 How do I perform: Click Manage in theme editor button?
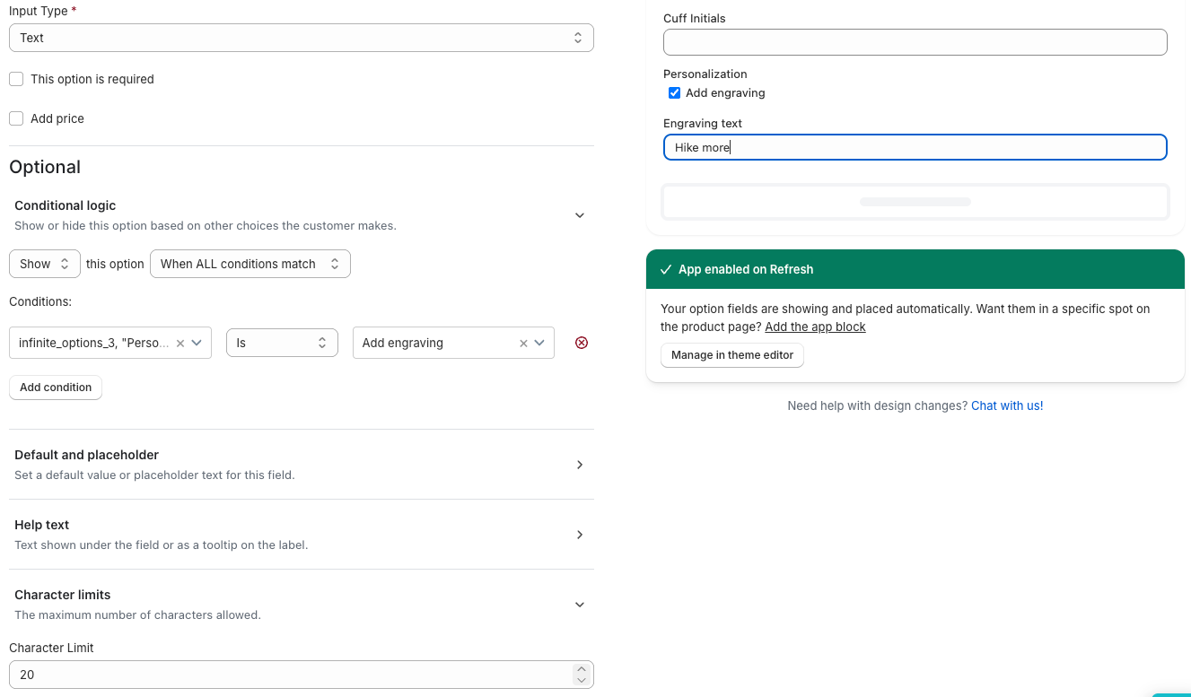pos(732,355)
